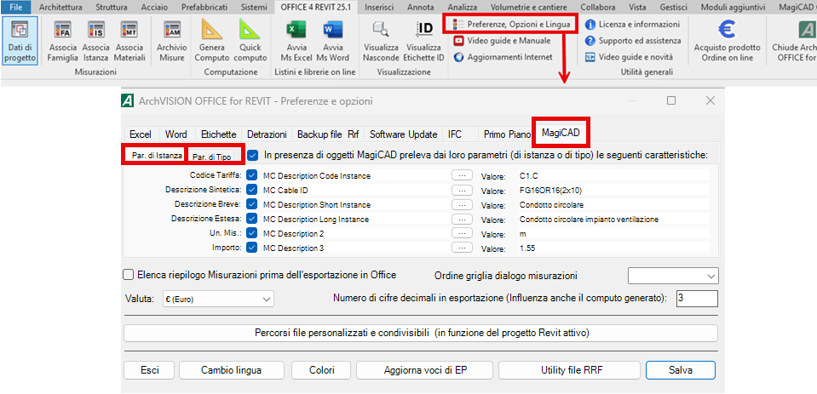Toggle Visualizza Nasconde tool

[381, 40]
